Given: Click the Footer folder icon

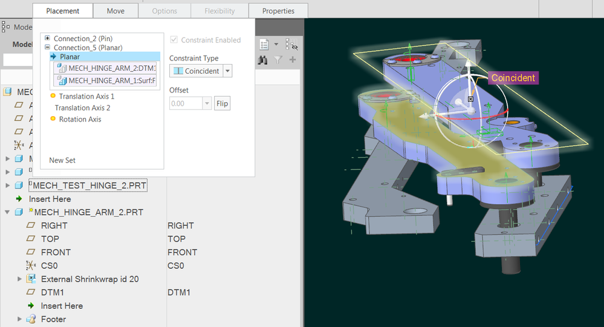Looking at the screenshot, I should pos(31,319).
